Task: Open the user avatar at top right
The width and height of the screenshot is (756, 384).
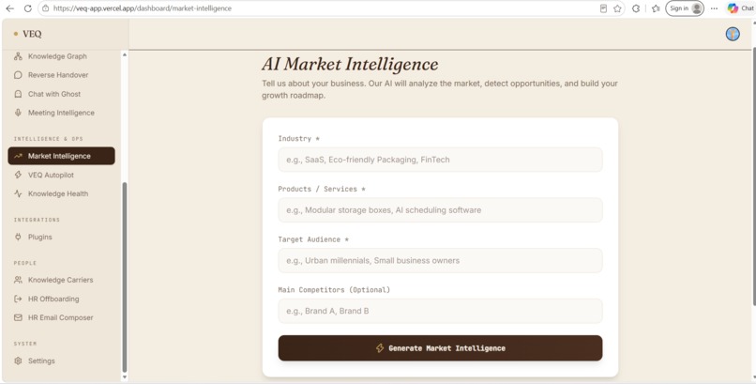Action: [x=733, y=34]
